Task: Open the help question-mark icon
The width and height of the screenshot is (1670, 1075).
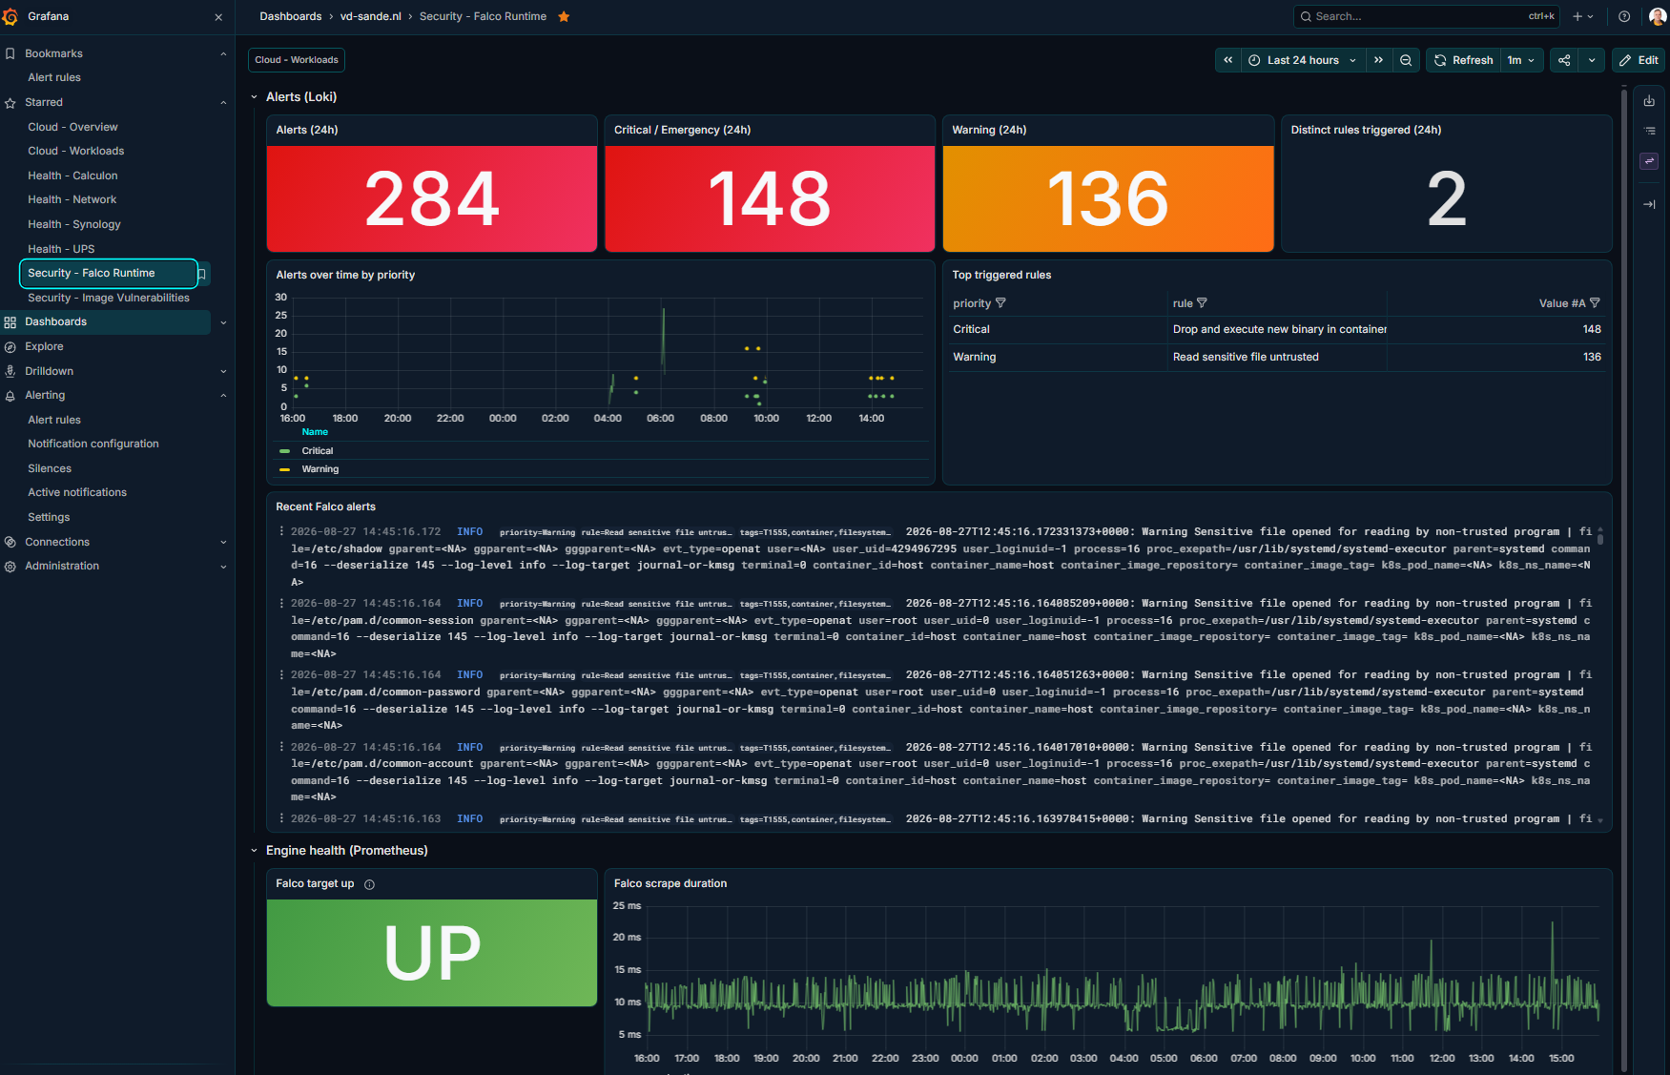Action: coord(1624,16)
